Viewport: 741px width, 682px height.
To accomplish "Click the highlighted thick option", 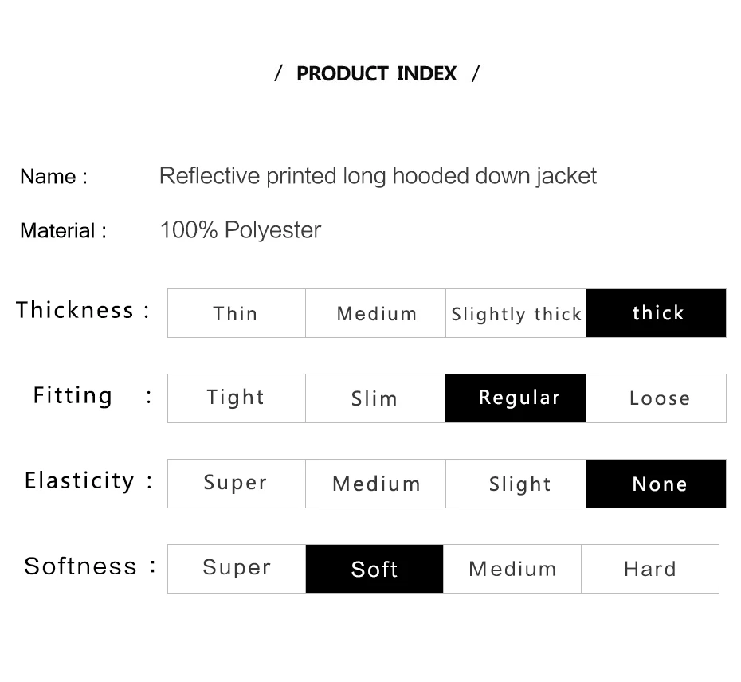I will [x=657, y=313].
